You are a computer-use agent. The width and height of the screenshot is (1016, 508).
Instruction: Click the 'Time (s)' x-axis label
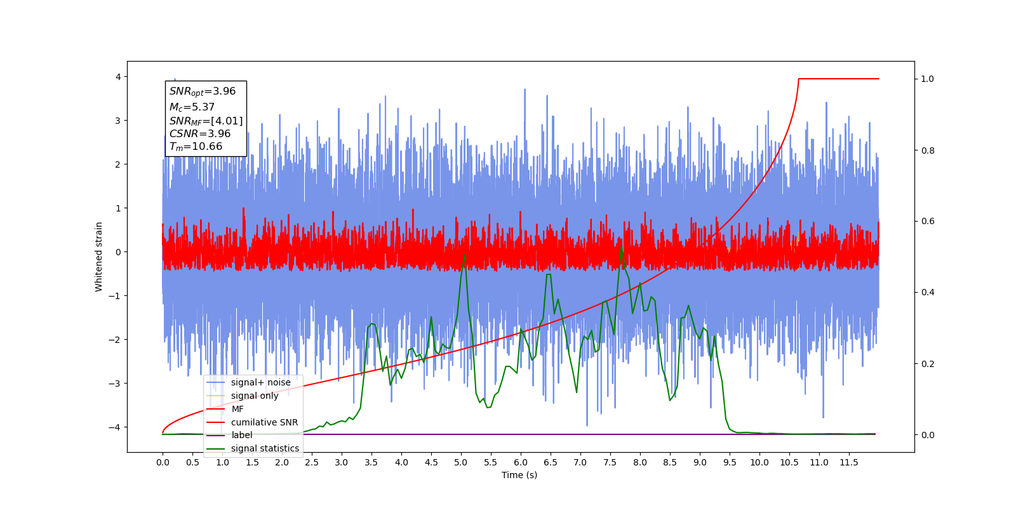pyautogui.click(x=519, y=475)
